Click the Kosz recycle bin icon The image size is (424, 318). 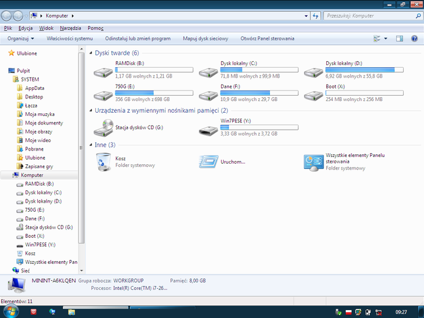[x=103, y=162]
